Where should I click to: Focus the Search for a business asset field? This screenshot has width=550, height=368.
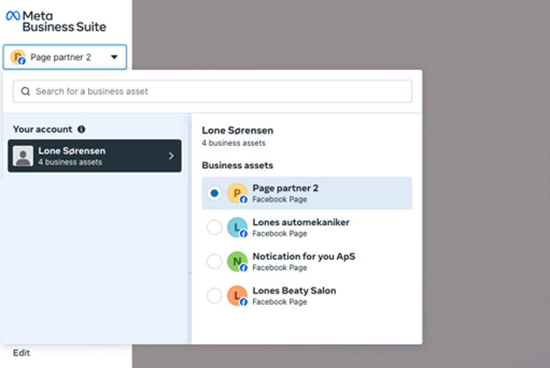point(213,92)
